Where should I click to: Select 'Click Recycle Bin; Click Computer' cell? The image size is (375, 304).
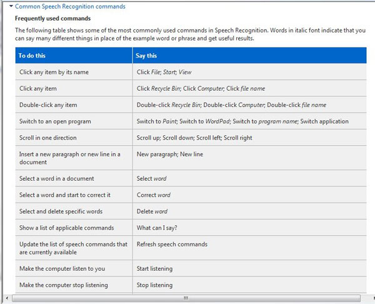[249, 88]
